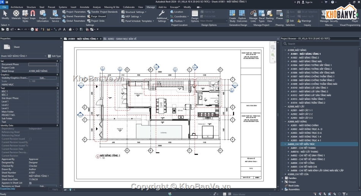
Task: Open MEP Settings dropdown
Action: [131, 17]
